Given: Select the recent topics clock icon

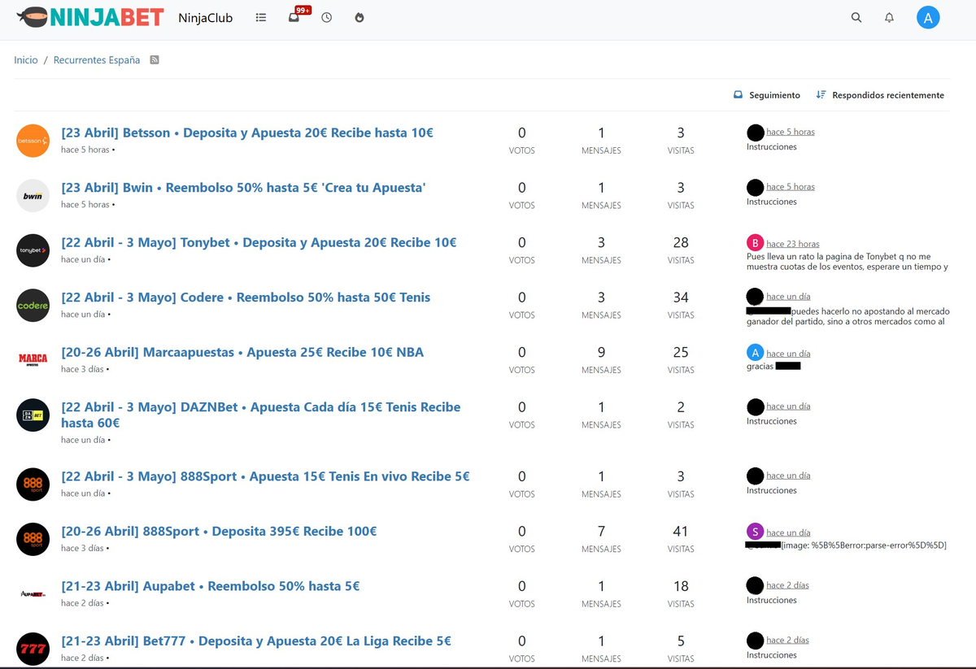Looking at the screenshot, I should pyautogui.click(x=325, y=17).
